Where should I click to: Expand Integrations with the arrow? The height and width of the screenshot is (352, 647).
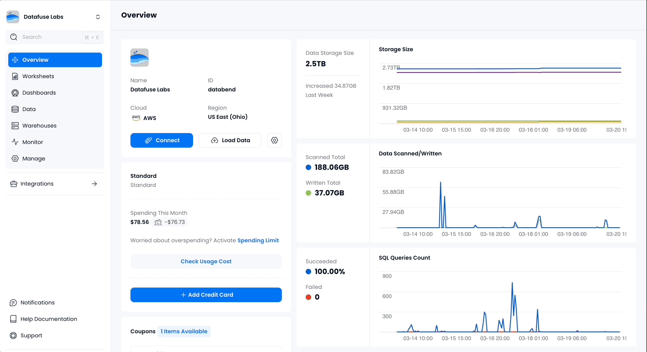(94, 184)
